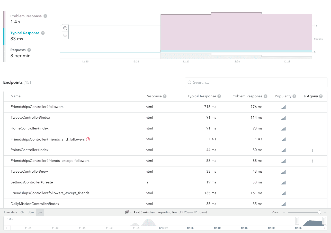The width and height of the screenshot is (331, 233).
Task: Select the 6h live stats range
Action: pyautogui.click(x=22, y=212)
